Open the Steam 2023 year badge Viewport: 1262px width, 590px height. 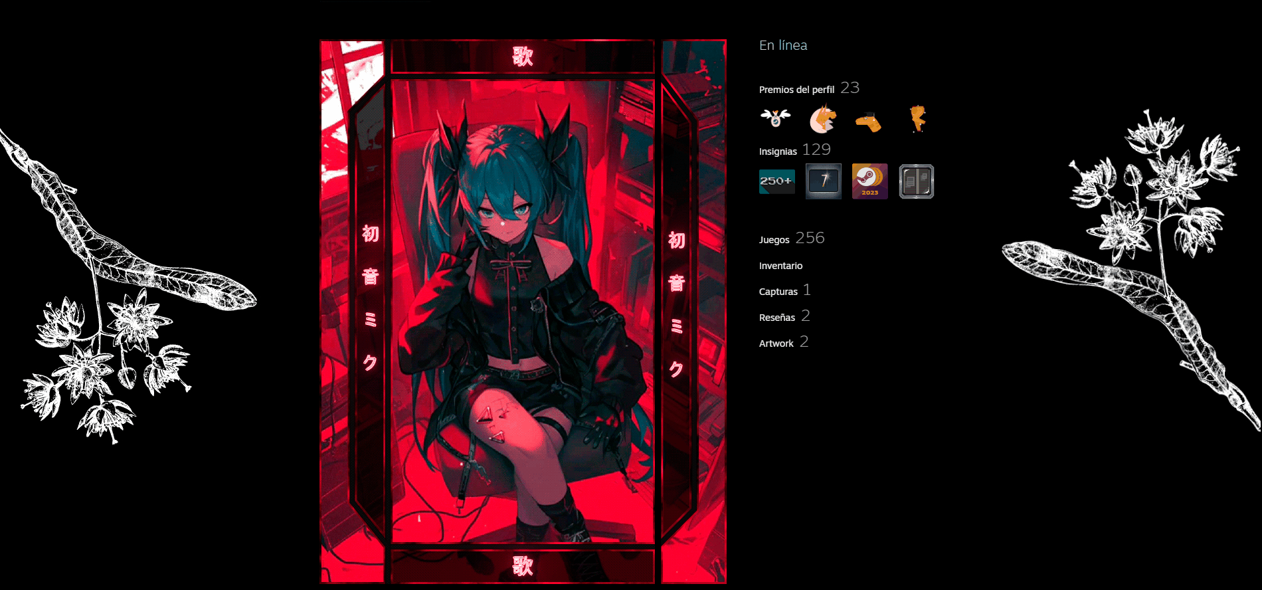(x=870, y=181)
